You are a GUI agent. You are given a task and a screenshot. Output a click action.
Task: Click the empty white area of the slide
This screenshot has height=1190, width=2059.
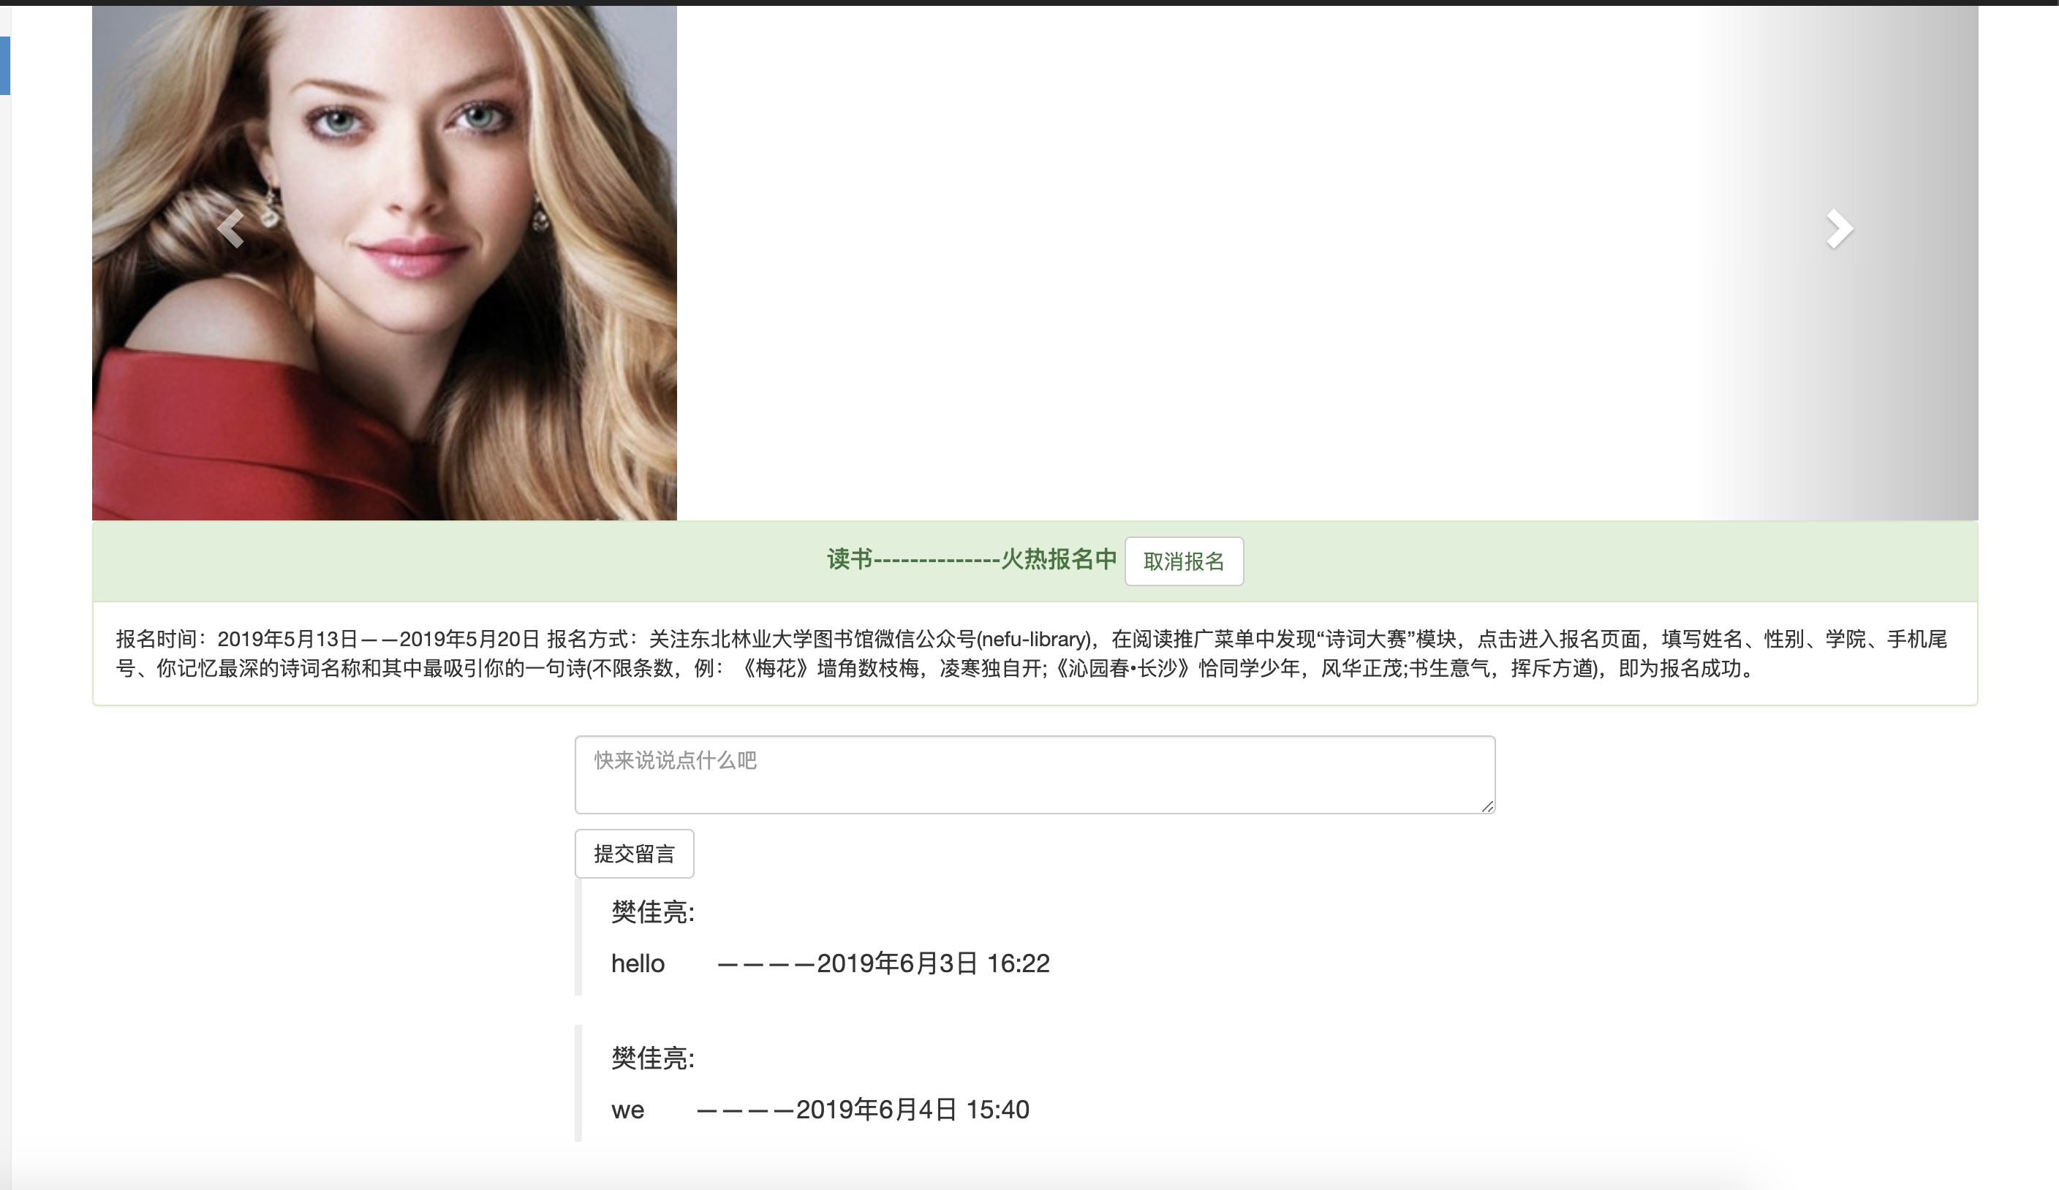pyautogui.click(x=1185, y=262)
